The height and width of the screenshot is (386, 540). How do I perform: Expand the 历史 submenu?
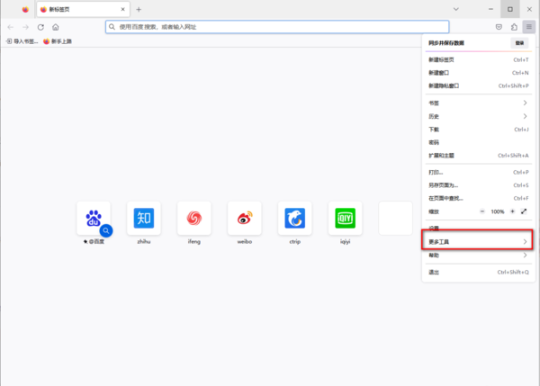click(477, 116)
